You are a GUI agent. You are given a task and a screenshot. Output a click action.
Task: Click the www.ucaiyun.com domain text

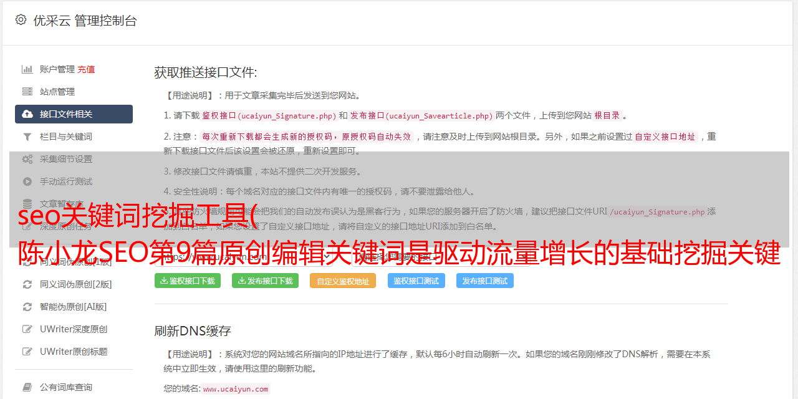236,388
